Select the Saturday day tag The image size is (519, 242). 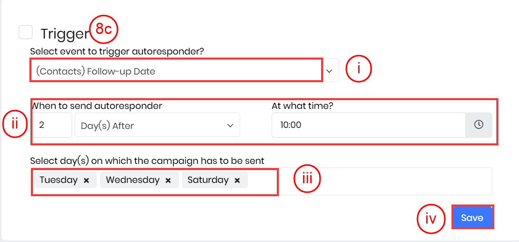point(208,180)
